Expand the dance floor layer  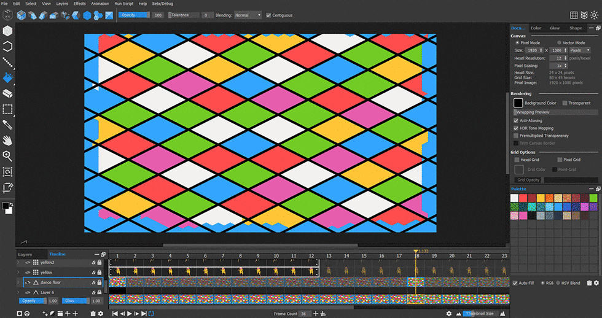coord(18,282)
